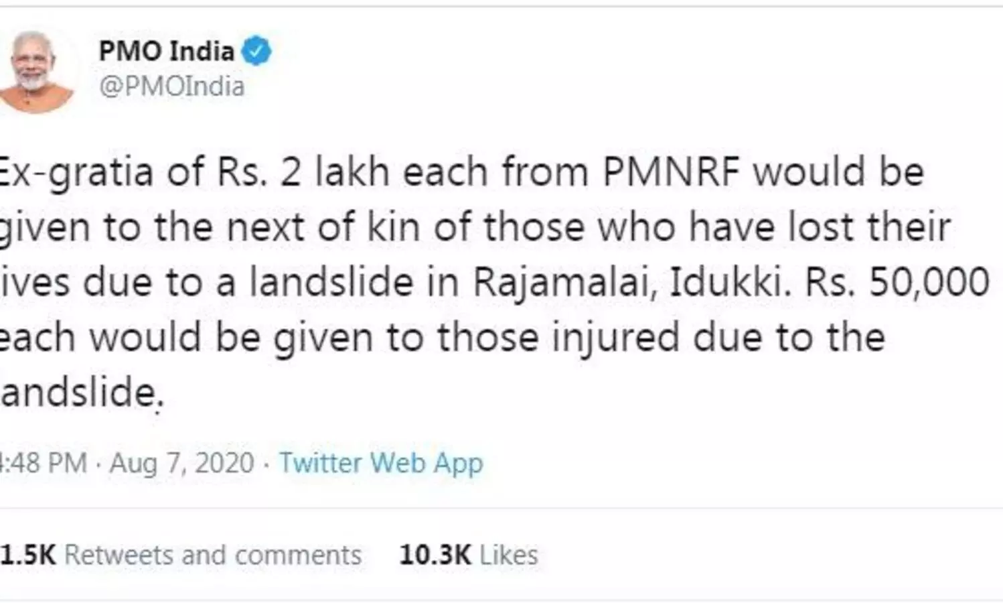Image resolution: width=1003 pixels, height=603 pixels.
Task: Open the Twitter Web App source link
Action: click(380, 463)
